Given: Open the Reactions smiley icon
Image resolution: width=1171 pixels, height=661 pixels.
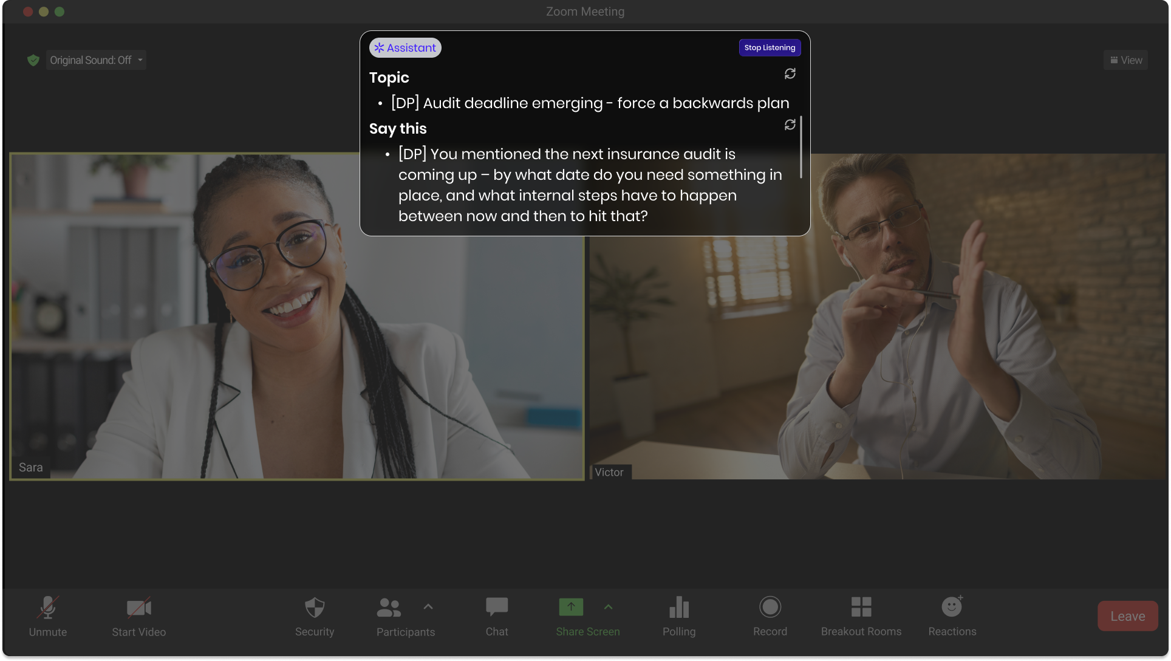Looking at the screenshot, I should (x=952, y=608).
